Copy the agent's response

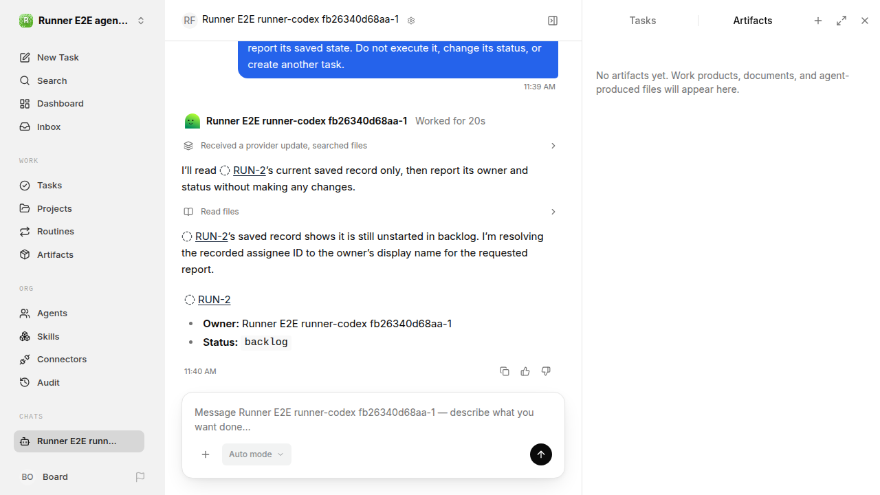(x=505, y=371)
